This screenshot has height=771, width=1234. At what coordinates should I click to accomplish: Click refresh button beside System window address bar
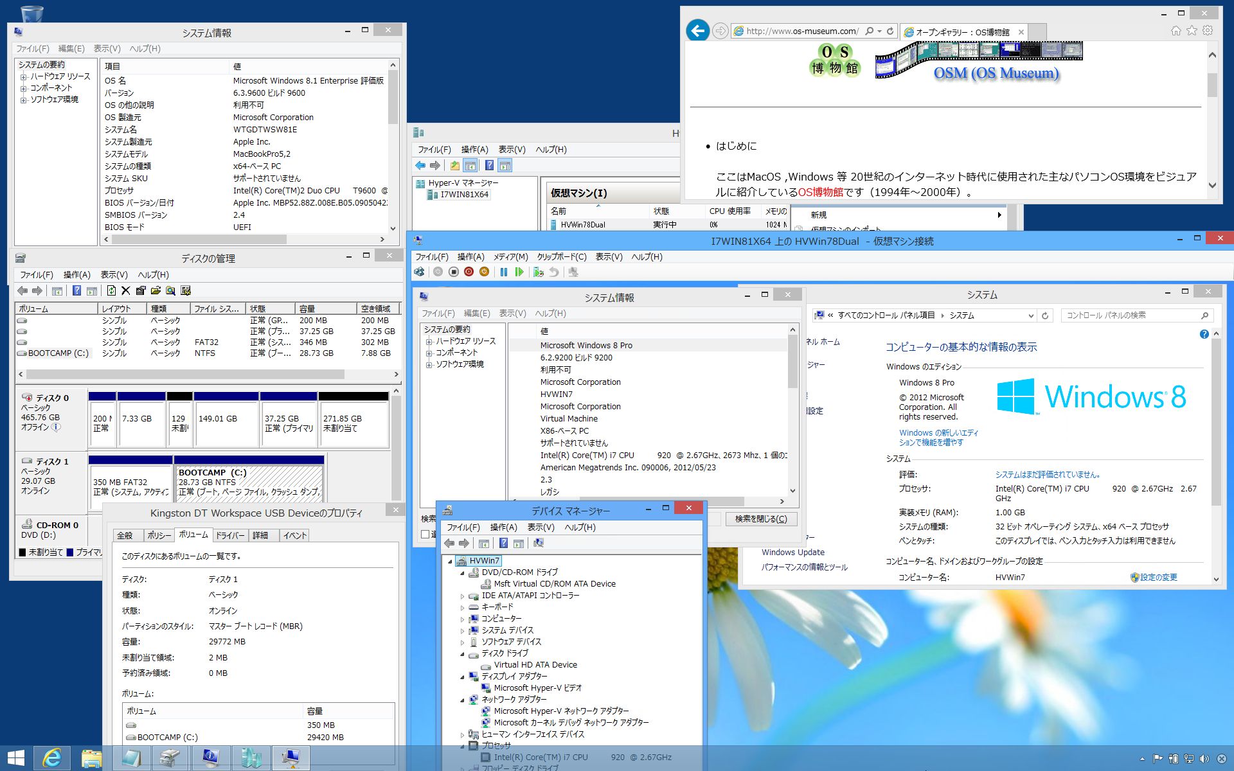click(x=1045, y=315)
